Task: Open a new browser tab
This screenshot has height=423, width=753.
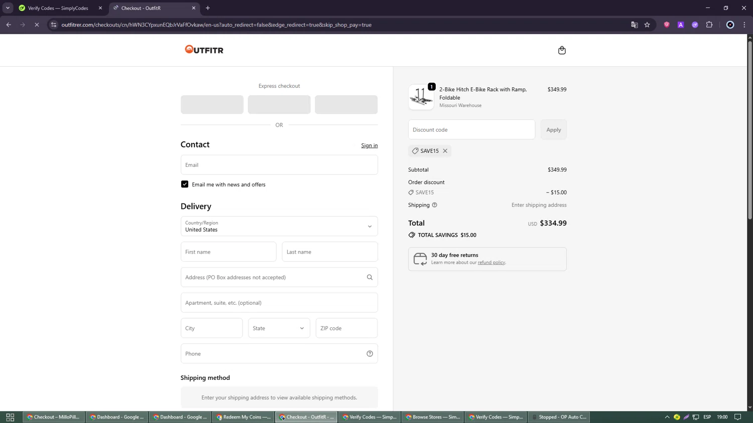Action: 208,8
